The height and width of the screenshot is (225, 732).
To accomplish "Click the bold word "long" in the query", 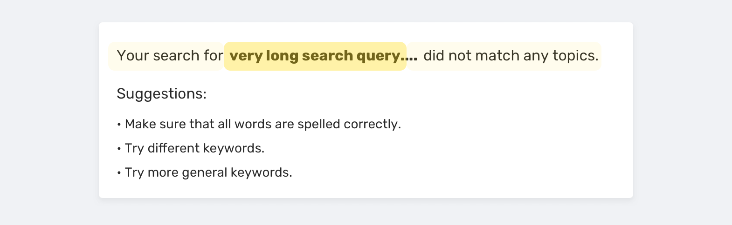I will pos(282,56).
